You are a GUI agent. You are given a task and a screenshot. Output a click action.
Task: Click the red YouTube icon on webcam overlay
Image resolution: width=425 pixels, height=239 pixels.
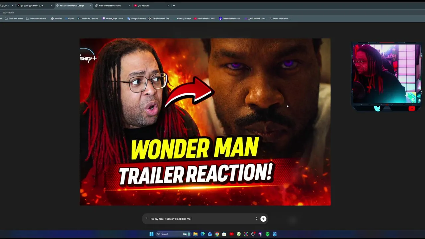click(412, 108)
